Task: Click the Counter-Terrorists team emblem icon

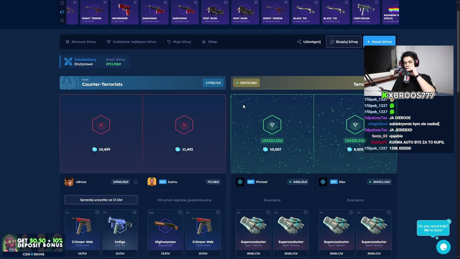Action: click(69, 83)
